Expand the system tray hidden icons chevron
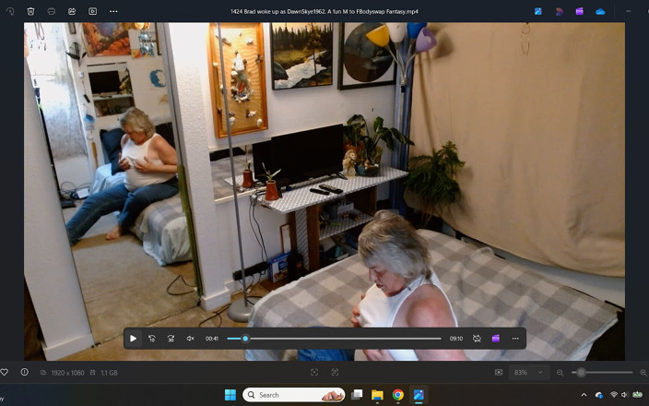Viewport: 649px width, 406px height. tap(584, 395)
